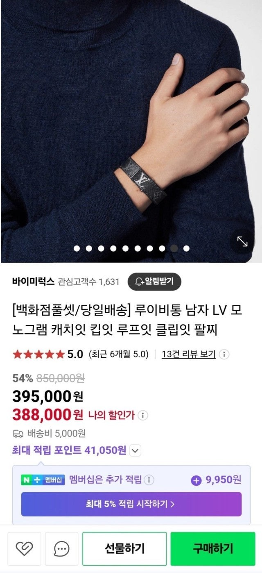Select the last image carousel dot
This screenshot has height=573, width=262.
point(186,248)
